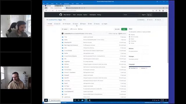View the tags link
Viewport: 186px width, 104px height.
(x=80, y=29)
